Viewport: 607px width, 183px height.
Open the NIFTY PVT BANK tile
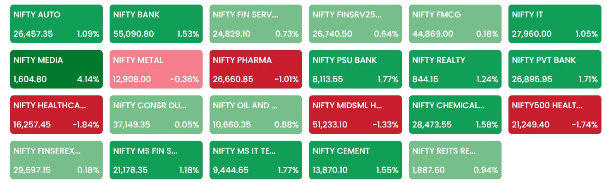click(x=555, y=69)
